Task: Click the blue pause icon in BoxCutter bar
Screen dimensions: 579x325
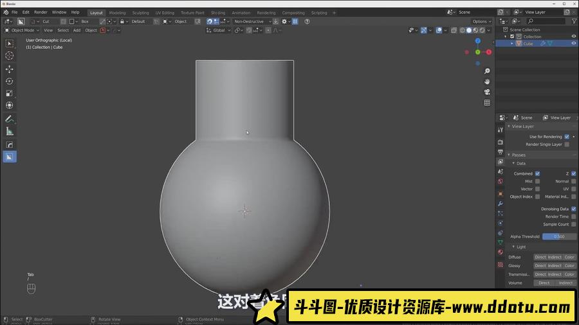Action: (295, 21)
